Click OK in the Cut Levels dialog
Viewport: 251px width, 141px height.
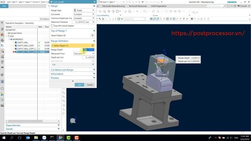coord(79,85)
